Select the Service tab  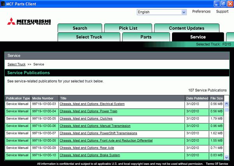198,37
